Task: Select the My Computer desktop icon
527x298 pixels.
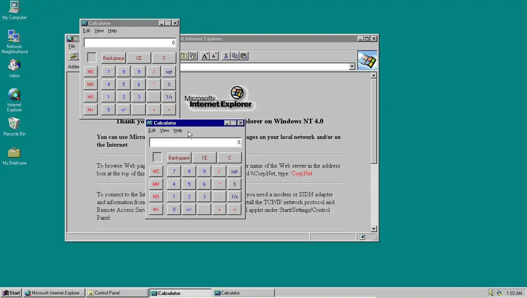Action: click(x=14, y=10)
